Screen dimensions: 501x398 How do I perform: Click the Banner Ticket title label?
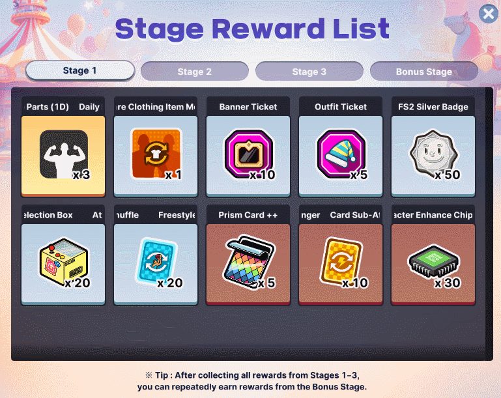[x=248, y=107]
